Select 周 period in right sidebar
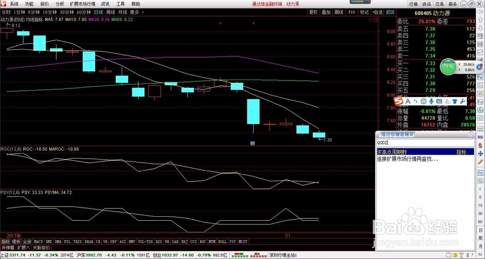This screenshot has height=259, width=485. coord(480,238)
